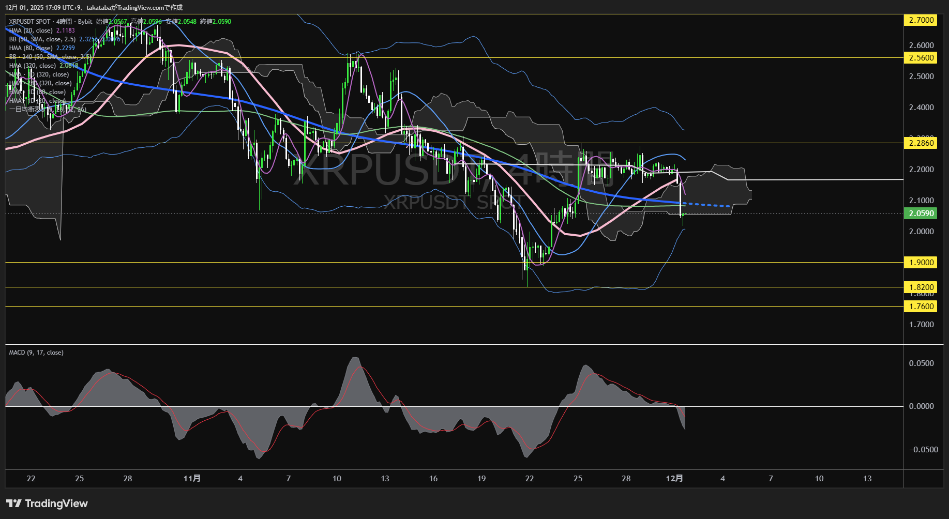The image size is (949, 519).
Task: Select the 2.2860 horizontal line price label
Action: coord(921,143)
